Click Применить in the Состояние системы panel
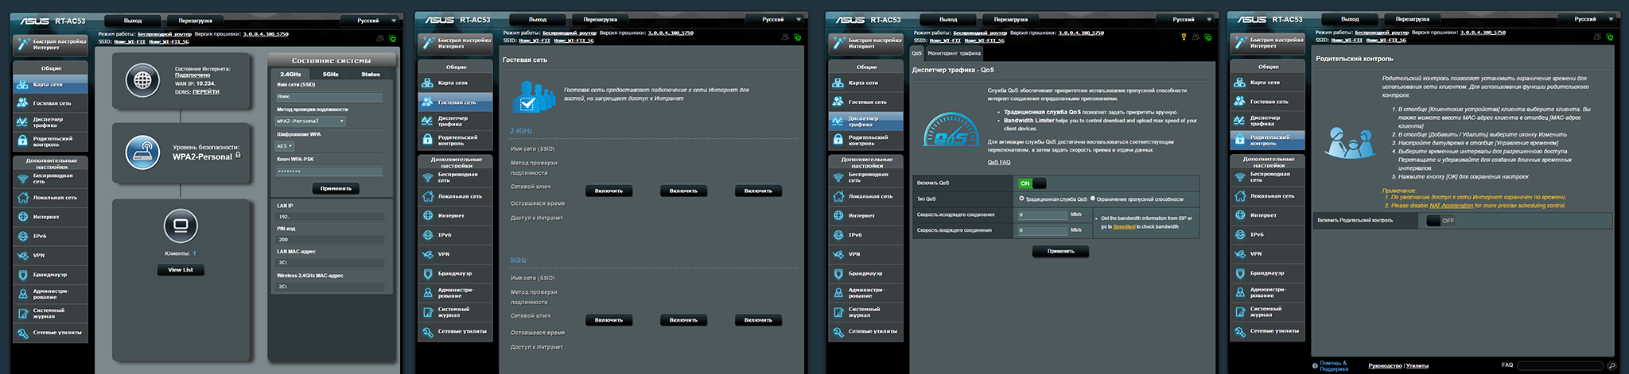The height and width of the screenshot is (374, 1629). click(x=336, y=188)
